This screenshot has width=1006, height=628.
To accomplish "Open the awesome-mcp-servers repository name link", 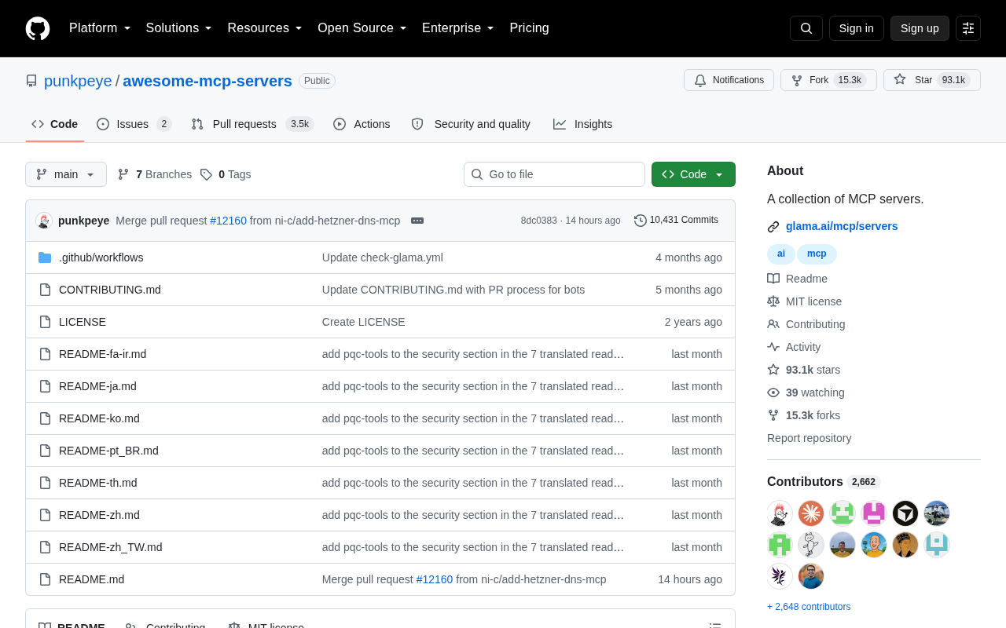I will click(207, 81).
